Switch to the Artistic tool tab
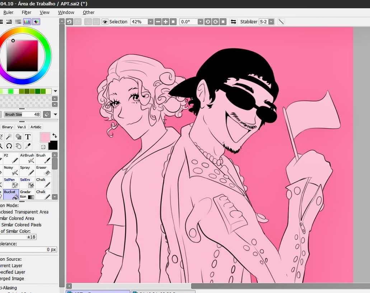 pos(36,127)
